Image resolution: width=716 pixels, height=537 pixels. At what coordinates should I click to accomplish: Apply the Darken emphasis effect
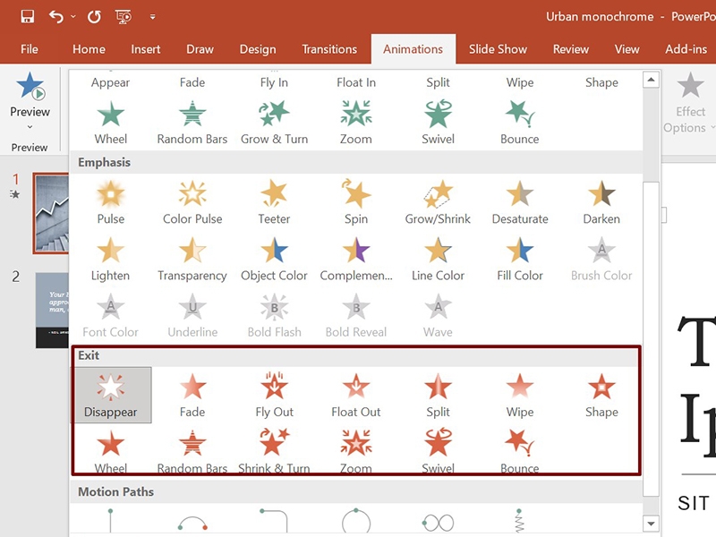[601, 202]
